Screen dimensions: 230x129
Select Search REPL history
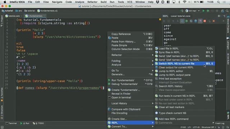185,86
